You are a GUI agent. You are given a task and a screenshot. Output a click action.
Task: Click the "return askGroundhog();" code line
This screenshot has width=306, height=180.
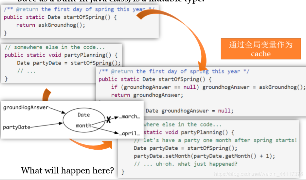[51, 25]
